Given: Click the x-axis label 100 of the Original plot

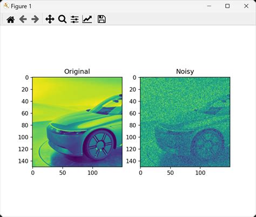Looking at the screenshot, I should (92, 173).
